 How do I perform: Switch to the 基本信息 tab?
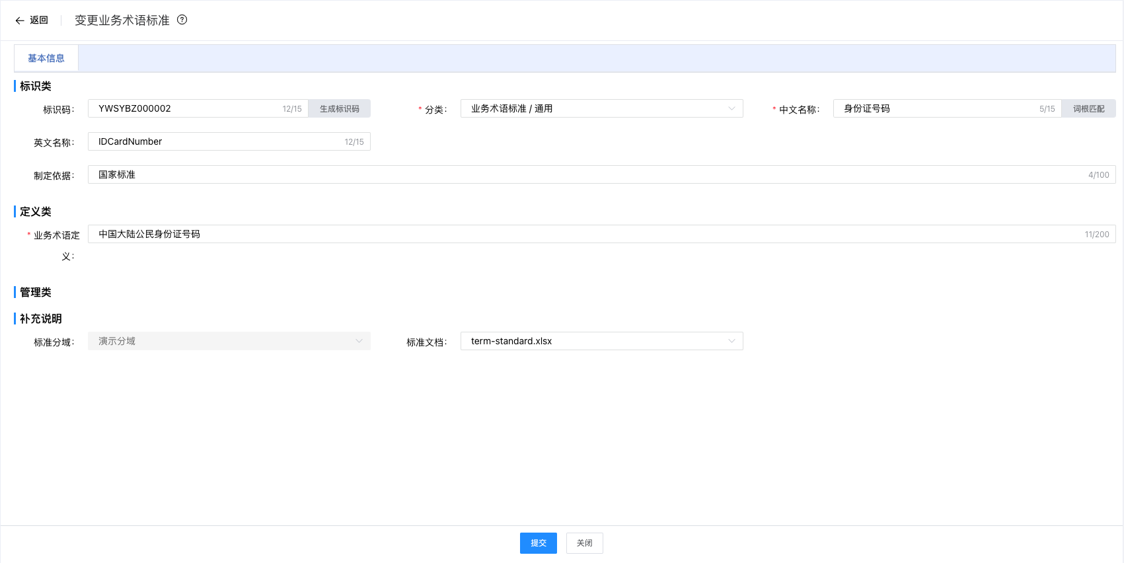[x=46, y=58]
